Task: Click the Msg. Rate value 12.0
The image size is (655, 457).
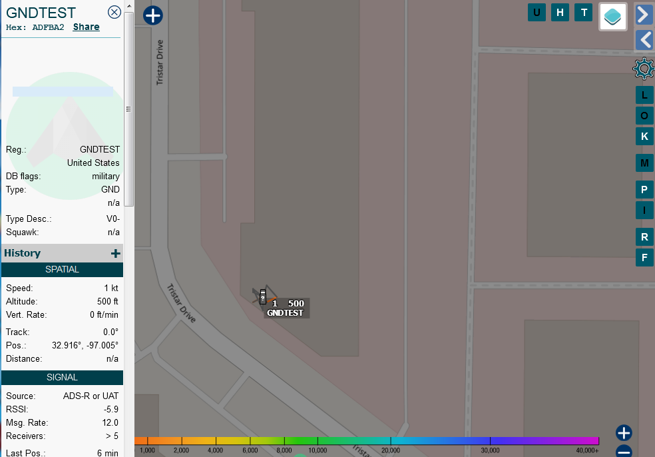Action: (x=110, y=423)
